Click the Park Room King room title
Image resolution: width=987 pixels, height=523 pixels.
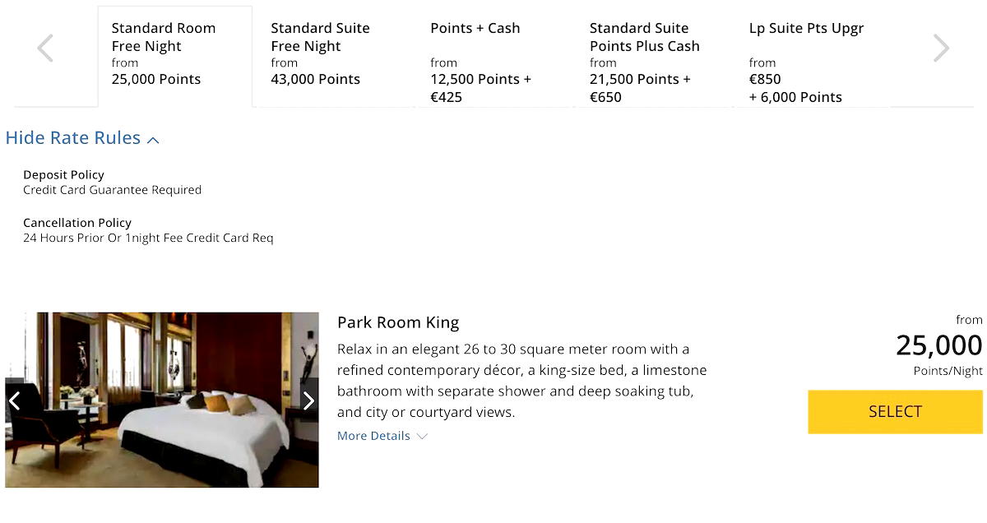398,322
